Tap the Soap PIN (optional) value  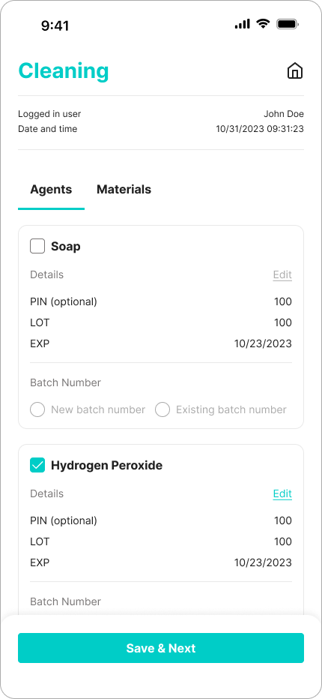point(283,301)
